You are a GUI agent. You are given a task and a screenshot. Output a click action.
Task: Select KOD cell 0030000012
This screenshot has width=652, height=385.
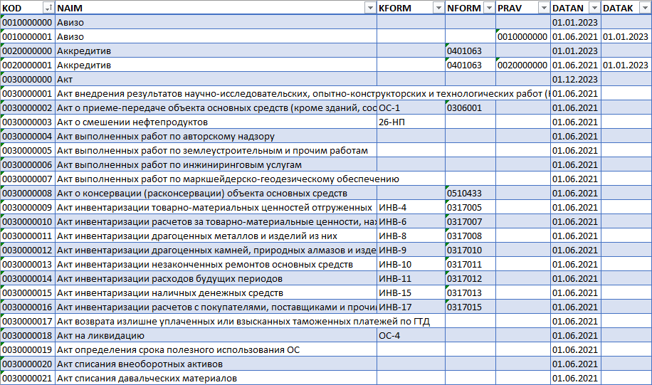click(28, 250)
